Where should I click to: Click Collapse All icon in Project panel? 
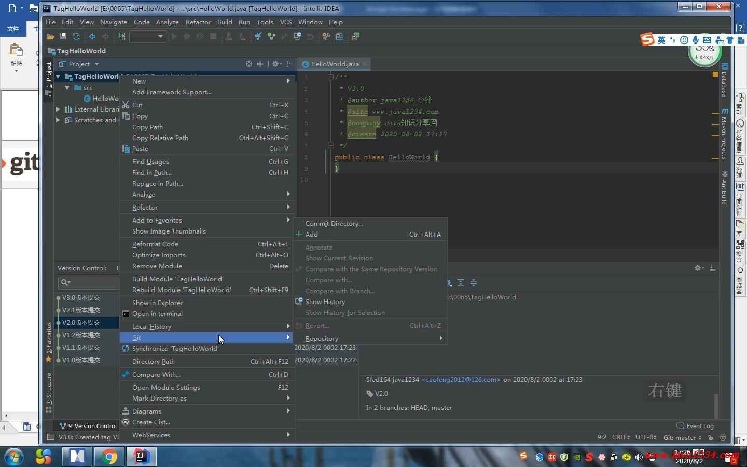(260, 64)
